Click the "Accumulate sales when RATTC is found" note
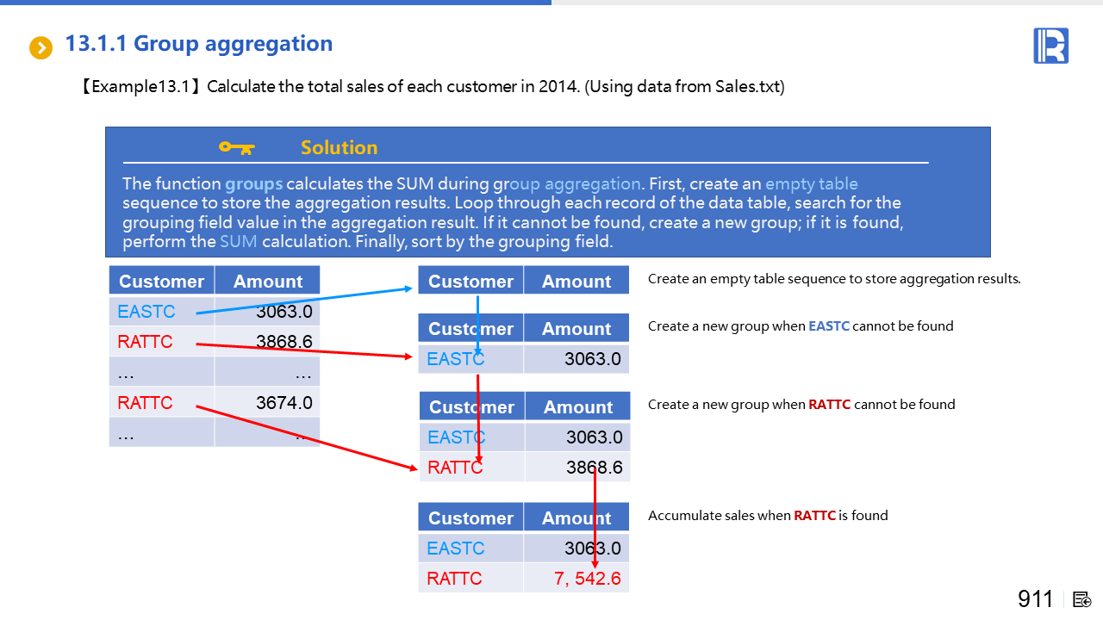The image size is (1103, 620). click(767, 516)
